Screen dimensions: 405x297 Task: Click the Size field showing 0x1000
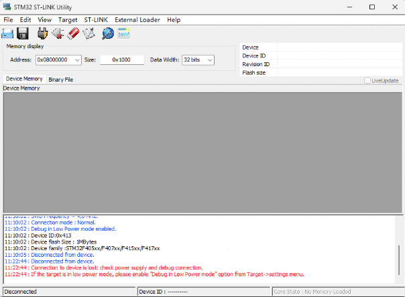[122, 60]
